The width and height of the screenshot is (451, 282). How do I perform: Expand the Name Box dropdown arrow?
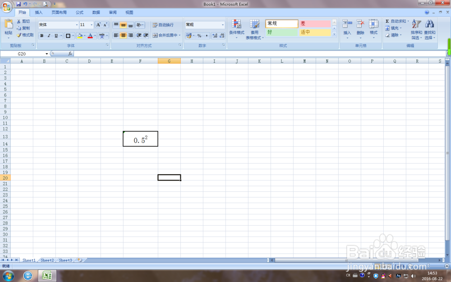(x=46, y=54)
